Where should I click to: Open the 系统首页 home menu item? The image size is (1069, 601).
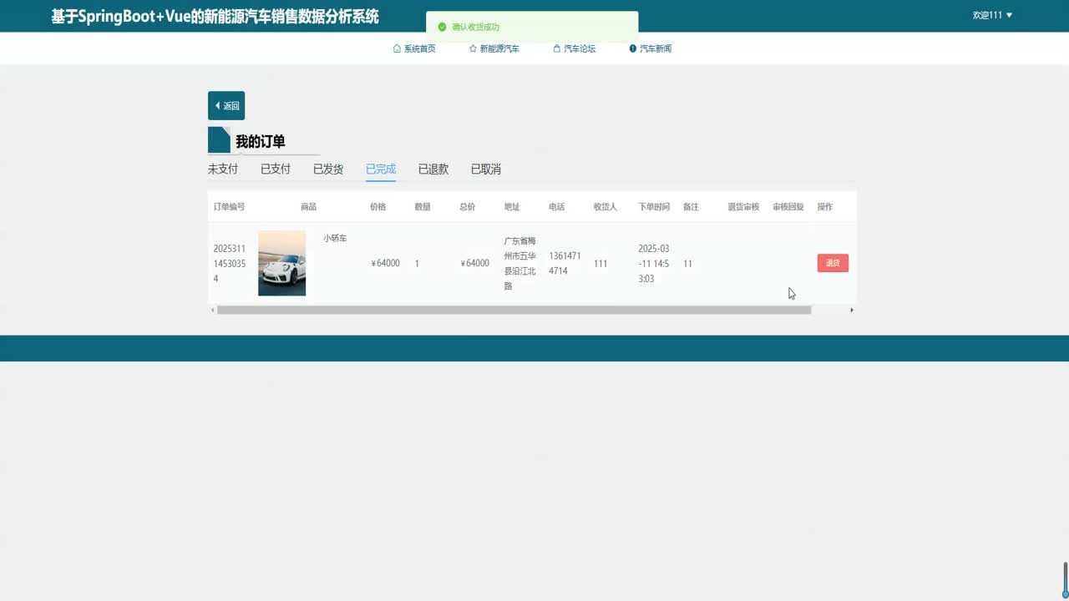point(414,48)
